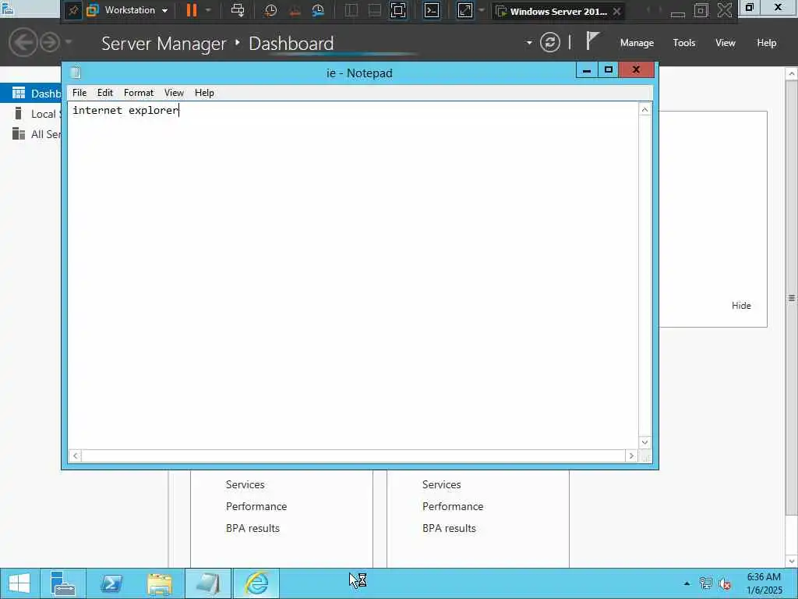798x599 pixels.
Task: Click the Notepad title bar icon
Action: coord(76,73)
